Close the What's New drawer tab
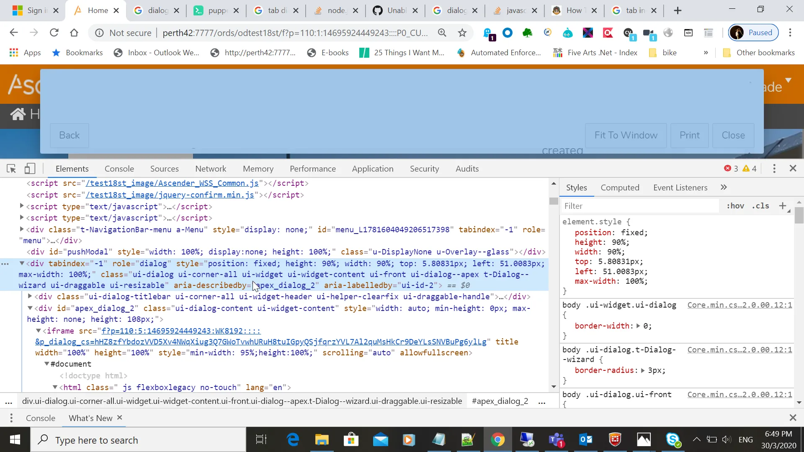 click(x=120, y=418)
